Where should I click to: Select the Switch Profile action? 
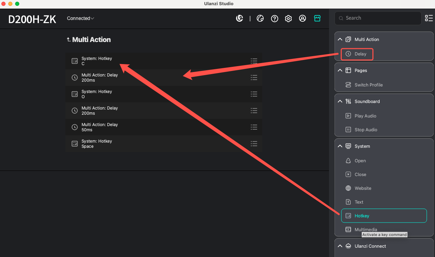368,85
